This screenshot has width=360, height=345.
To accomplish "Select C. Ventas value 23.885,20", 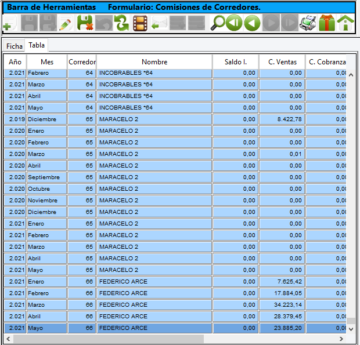I will click(282, 328).
